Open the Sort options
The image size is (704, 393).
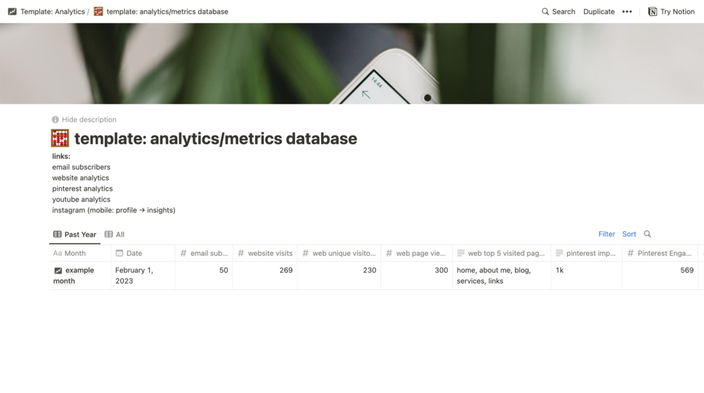pos(629,234)
